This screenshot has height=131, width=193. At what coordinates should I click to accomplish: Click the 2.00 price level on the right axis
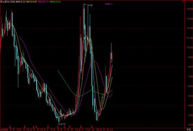(x=190, y=125)
